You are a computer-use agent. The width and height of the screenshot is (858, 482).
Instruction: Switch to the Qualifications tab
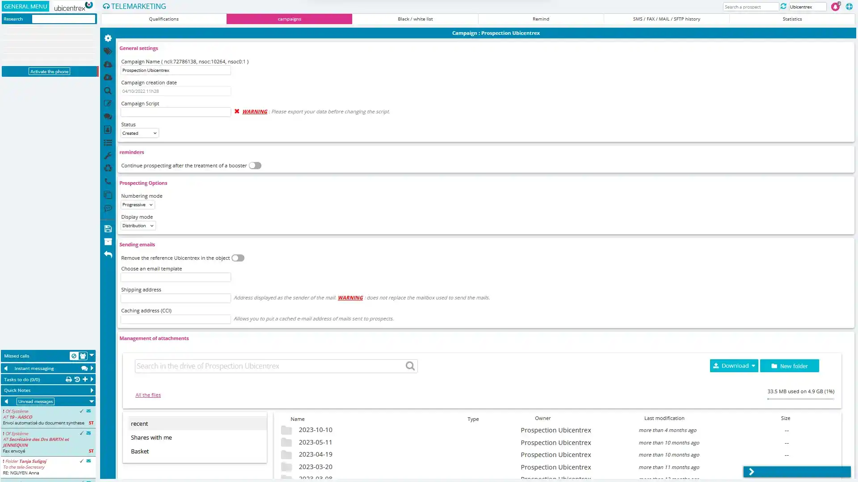164,19
